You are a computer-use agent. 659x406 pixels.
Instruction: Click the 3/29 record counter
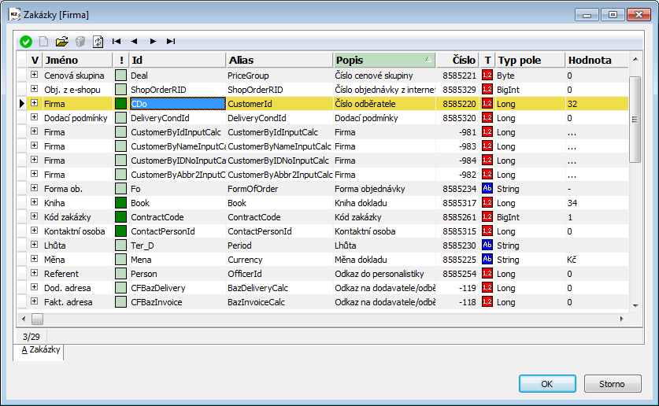pos(31,337)
